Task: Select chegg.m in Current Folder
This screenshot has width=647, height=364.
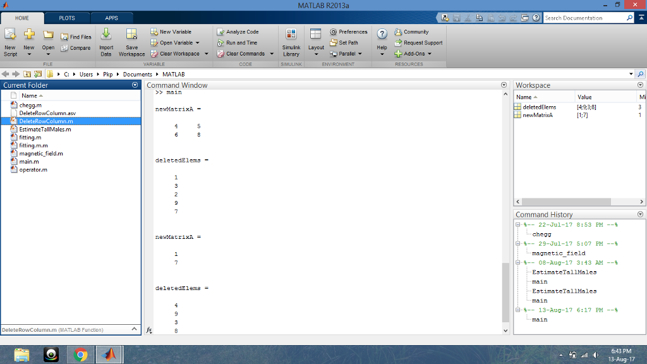Action: click(x=30, y=106)
